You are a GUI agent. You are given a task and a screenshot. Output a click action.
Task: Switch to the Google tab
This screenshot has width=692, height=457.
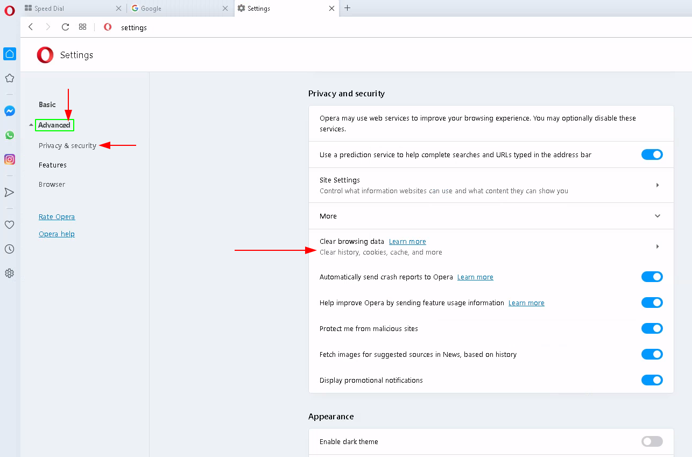coord(180,8)
